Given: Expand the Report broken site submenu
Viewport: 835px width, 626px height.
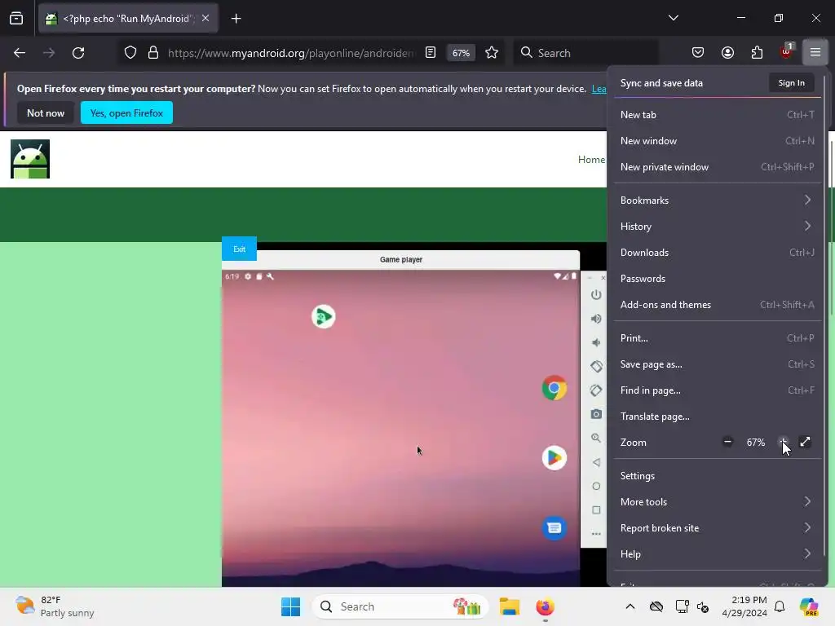Looking at the screenshot, I should tap(717, 528).
